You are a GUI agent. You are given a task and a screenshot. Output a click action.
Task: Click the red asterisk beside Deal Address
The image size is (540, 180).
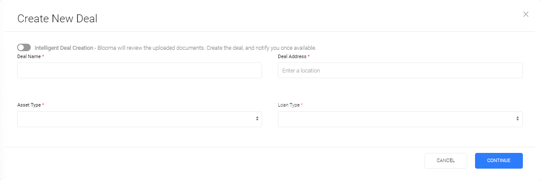[x=309, y=56]
